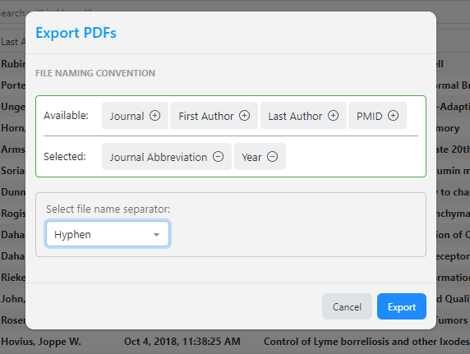
Task: Select the PMID chip label
Action: coord(369,116)
